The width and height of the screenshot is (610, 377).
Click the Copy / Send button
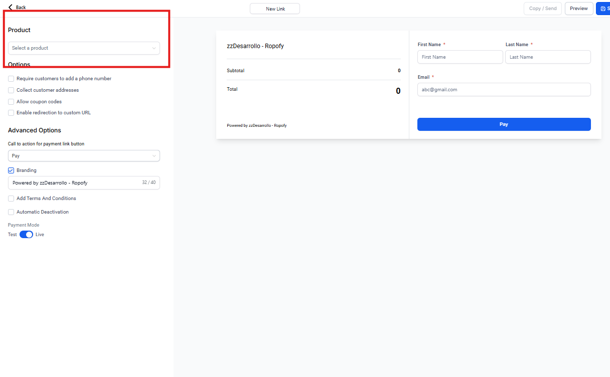click(x=542, y=9)
